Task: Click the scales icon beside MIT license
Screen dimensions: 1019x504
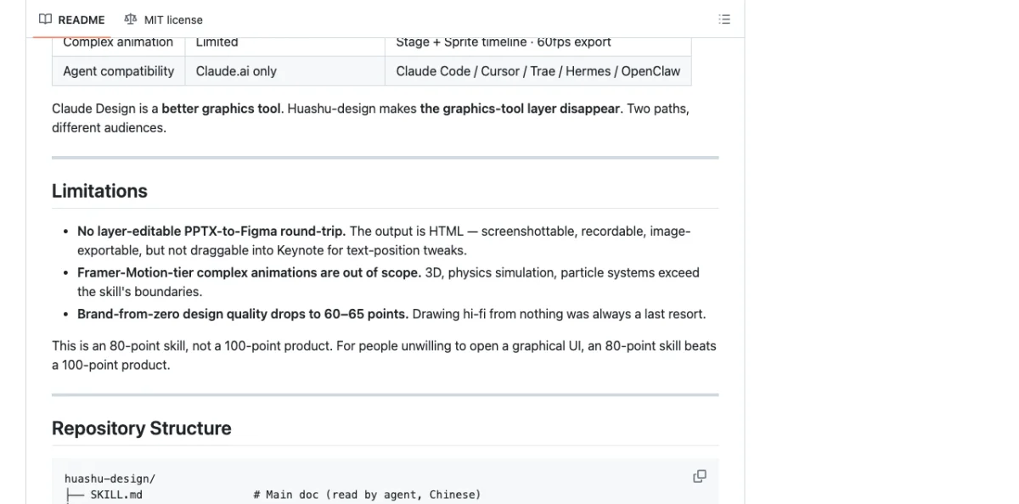Action: pos(130,20)
